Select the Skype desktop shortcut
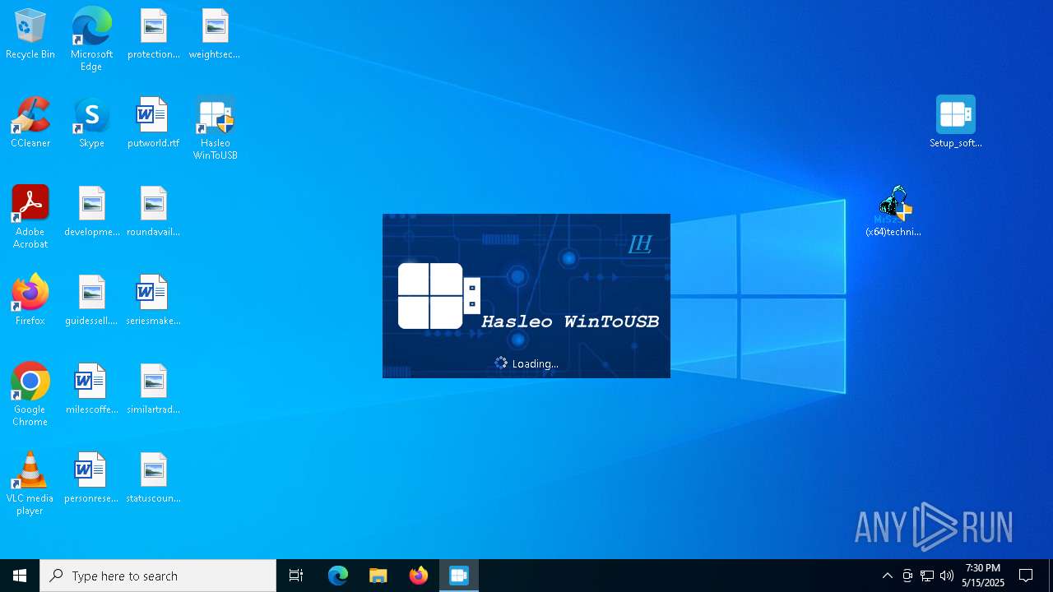 [91, 123]
